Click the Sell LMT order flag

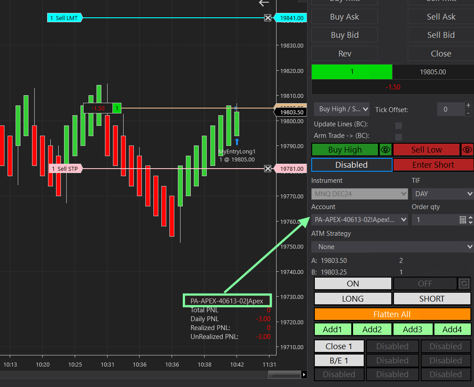[x=64, y=18]
